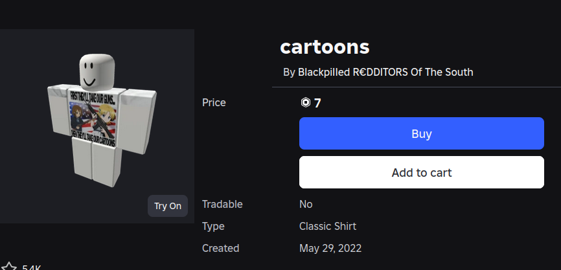The width and height of the screenshot is (561, 270).
Task: Select the avatar's smiley face head
Action: click(96, 71)
